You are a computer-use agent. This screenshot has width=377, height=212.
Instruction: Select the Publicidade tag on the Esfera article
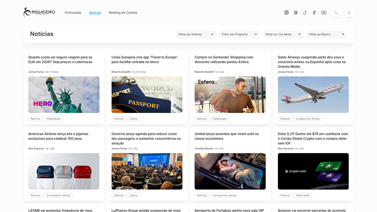(220, 118)
